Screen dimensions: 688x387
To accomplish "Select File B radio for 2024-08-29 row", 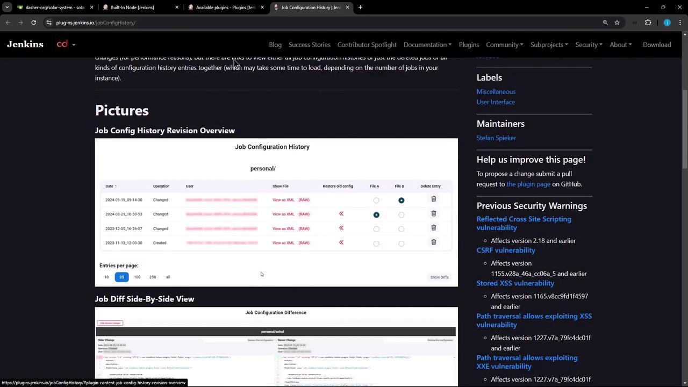I will click(401, 215).
